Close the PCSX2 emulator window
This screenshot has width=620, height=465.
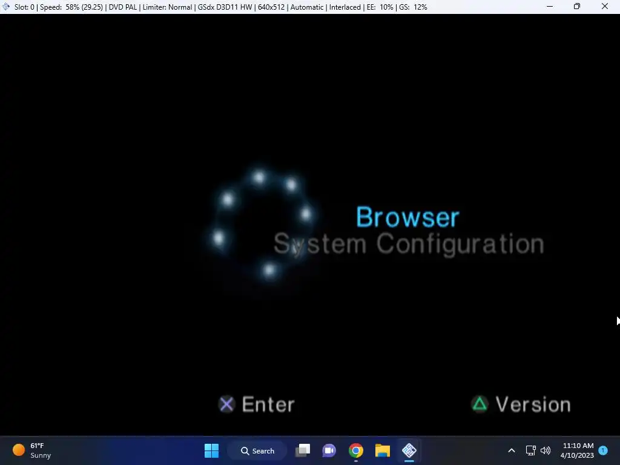click(x=605, y=7)
